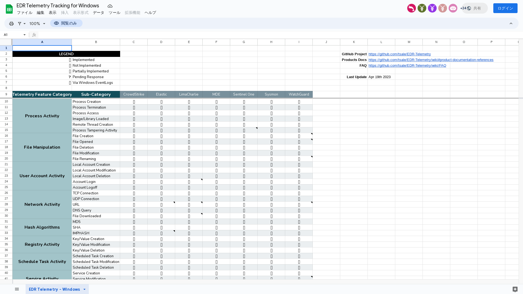Image resolution: width=523 pixels, height=294 pixels.
Task: Select the EDR Telemetry - Windows sheet tab
Action: [54, 289]
